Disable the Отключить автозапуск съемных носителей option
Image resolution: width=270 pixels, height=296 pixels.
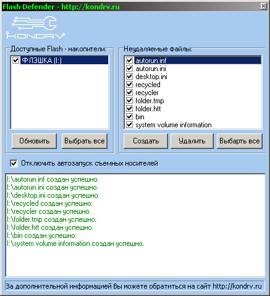(14, 164)
